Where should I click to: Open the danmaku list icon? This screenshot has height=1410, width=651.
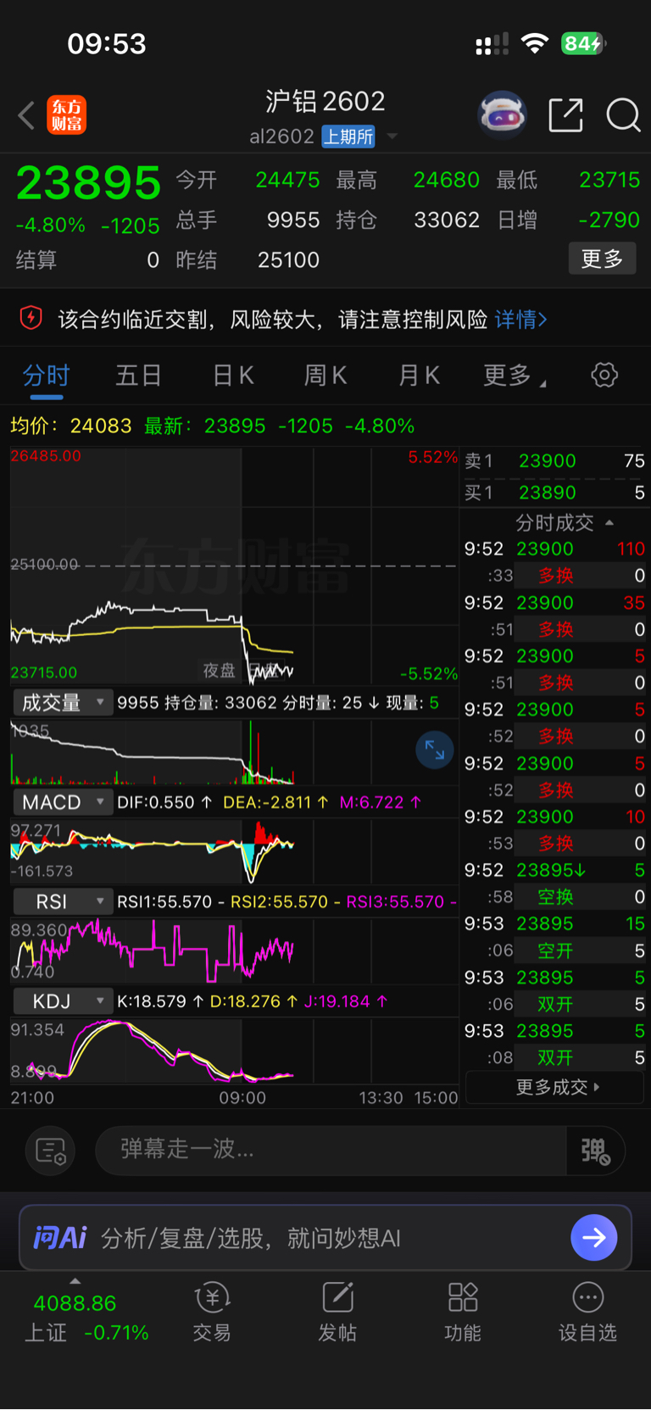coord(51,1151)
